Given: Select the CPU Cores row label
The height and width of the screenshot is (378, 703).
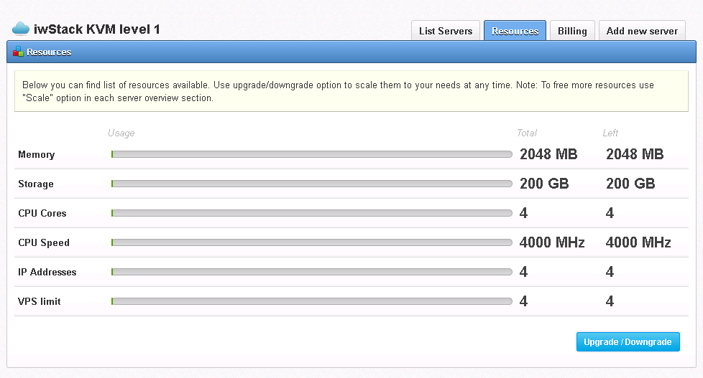Looking at the screenshot, I should 42,213.
